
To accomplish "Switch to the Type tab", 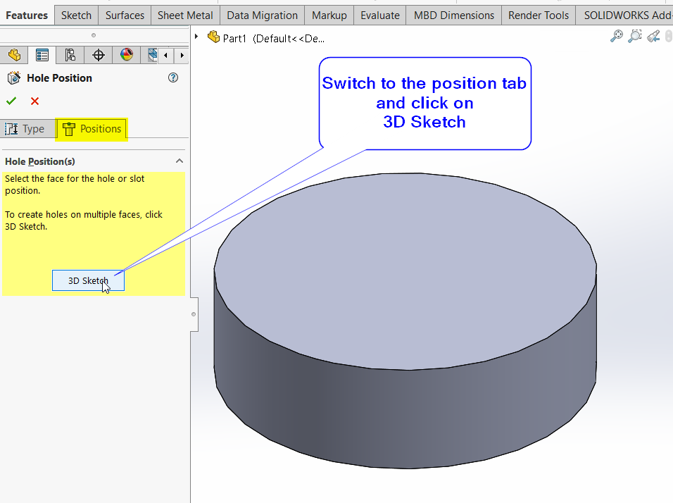I will [x=25, y=129].
